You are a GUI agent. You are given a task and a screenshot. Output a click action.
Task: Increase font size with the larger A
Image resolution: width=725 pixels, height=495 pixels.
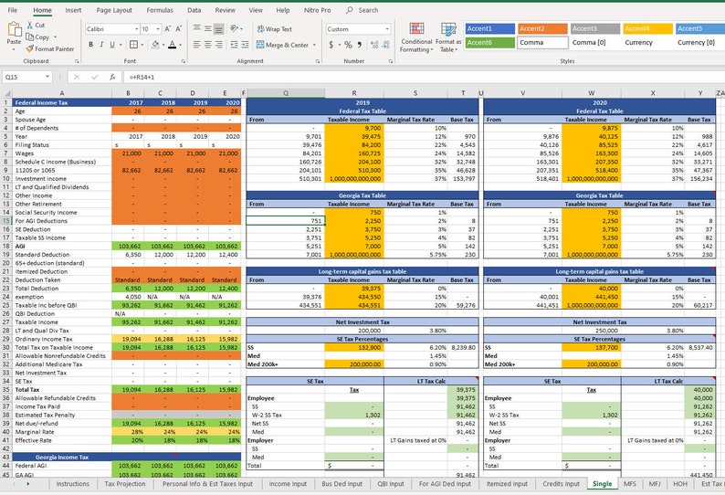click(x=168, y=28)
